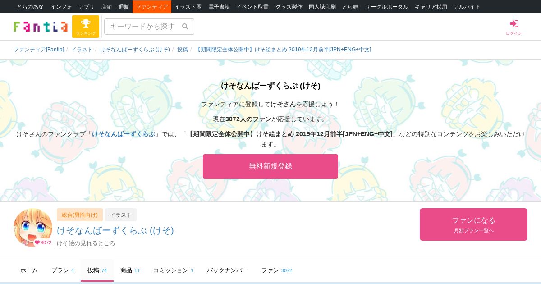Open イベント取置 in top bar
Screen dimensions: 541x284
coord(252,7)
